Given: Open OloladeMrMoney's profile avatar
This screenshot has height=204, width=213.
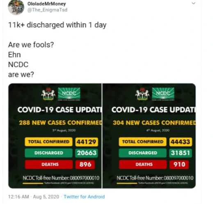Looking at the screenshot, I should (x=16, y=7).
